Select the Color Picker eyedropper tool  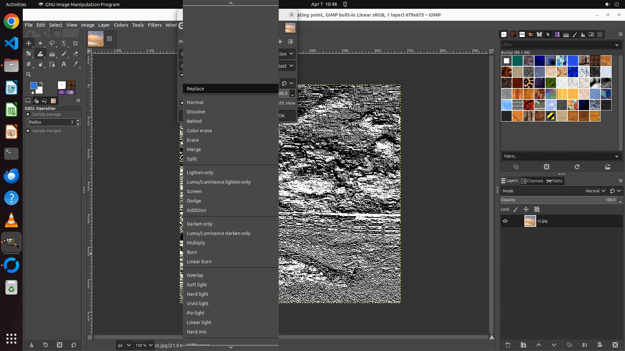[76, 64]
